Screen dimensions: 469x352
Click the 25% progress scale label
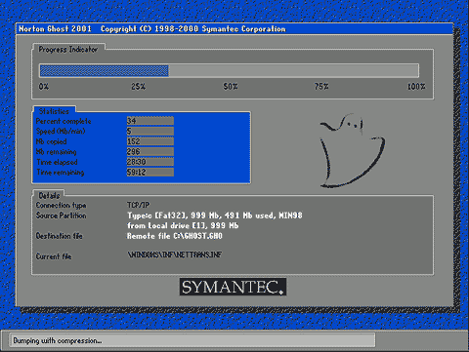click(139, 87)
